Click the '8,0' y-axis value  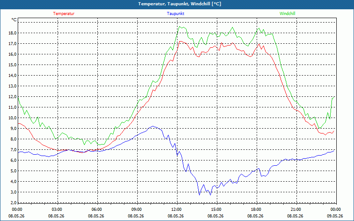pyautogui.click(x=13, y=139)
